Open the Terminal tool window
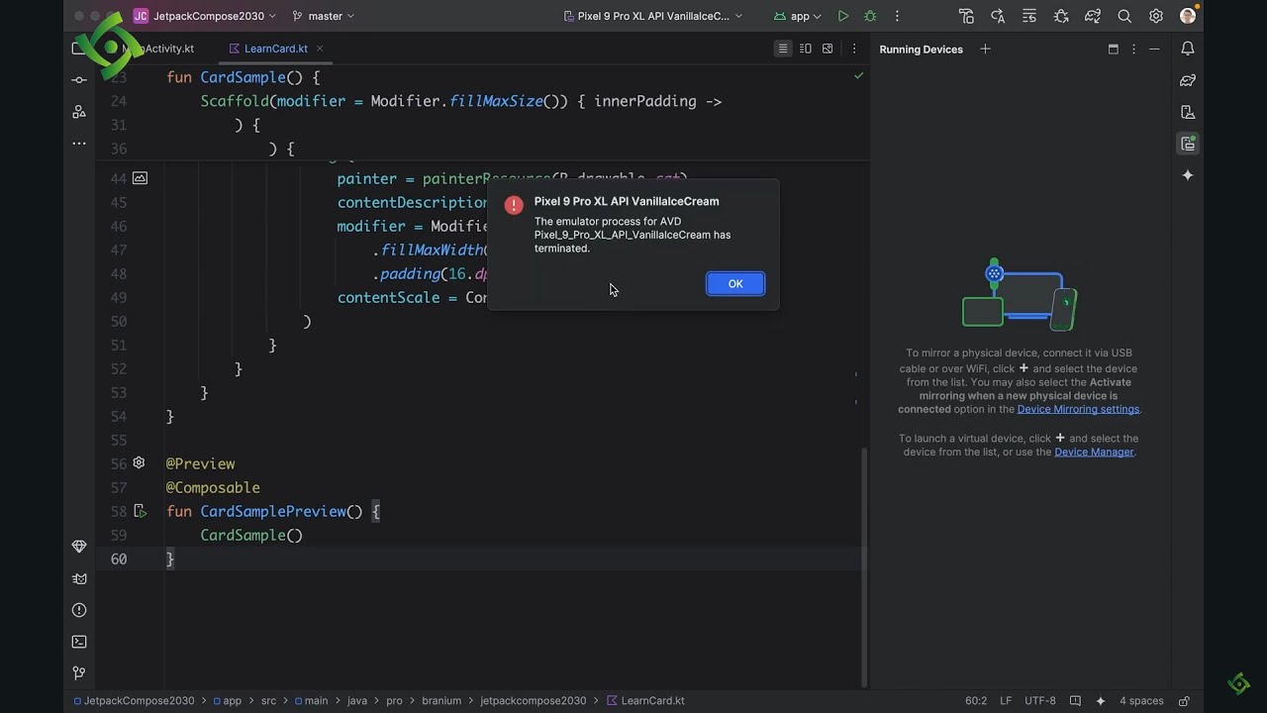The width and height of the screenshot is (1267, 713). (x=79, y=642)
